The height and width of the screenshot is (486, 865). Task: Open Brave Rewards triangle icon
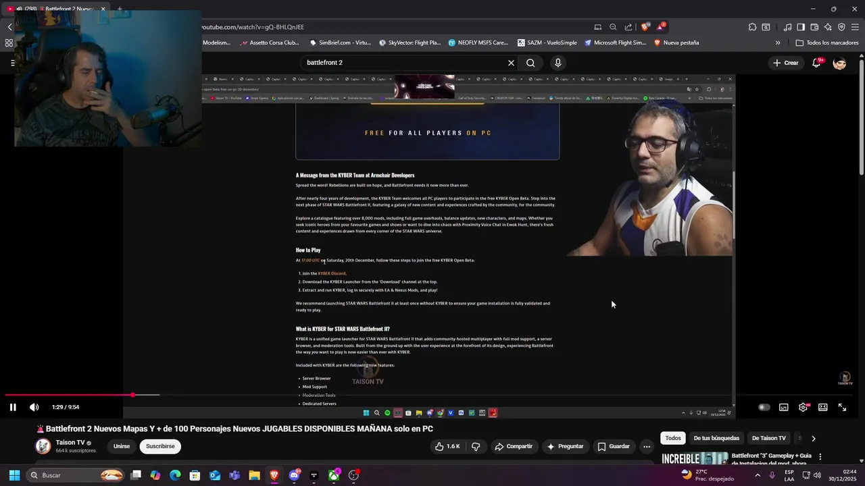click(660, 27)
